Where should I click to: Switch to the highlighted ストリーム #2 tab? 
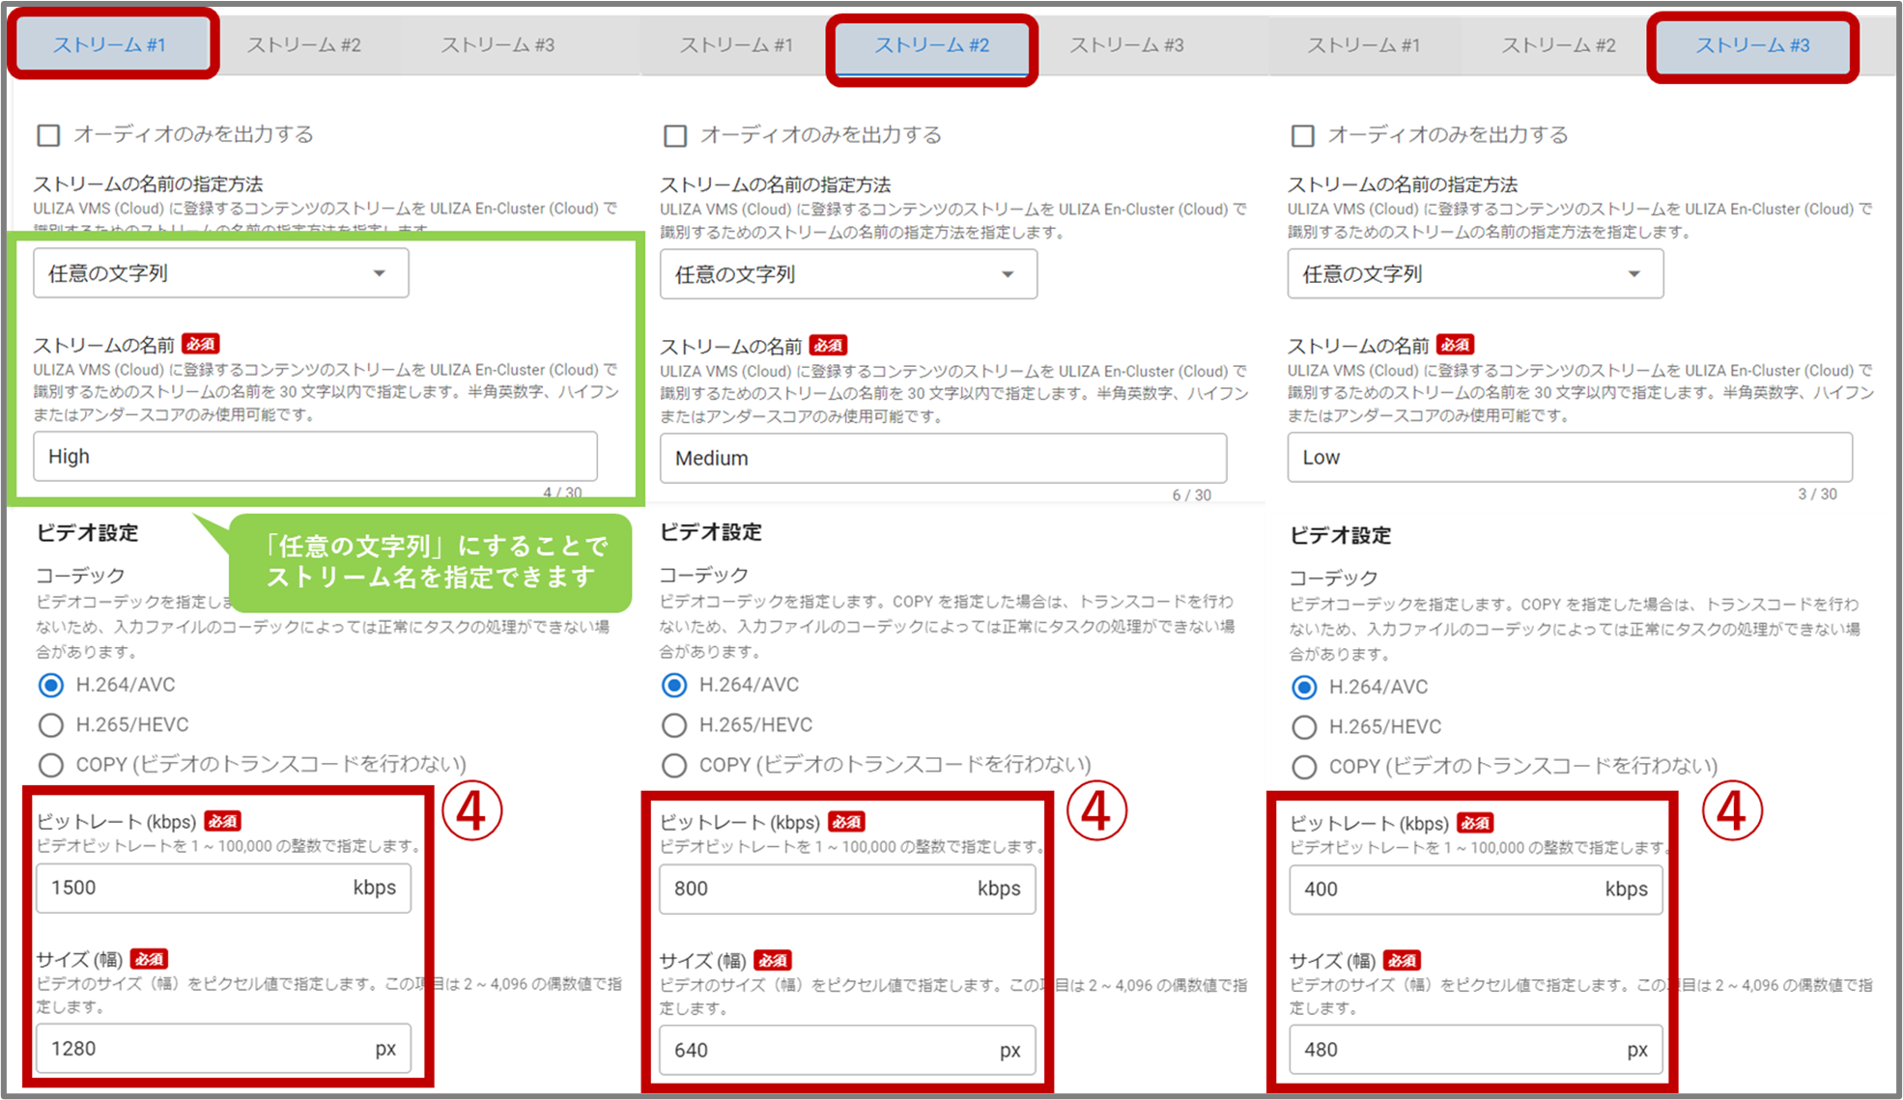point(931,45)
